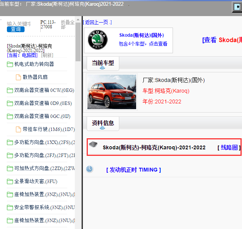This screenshot has height=229, width=242.
Task: Click folder icon of 安全带警报系统
Action: coord(10,208)
